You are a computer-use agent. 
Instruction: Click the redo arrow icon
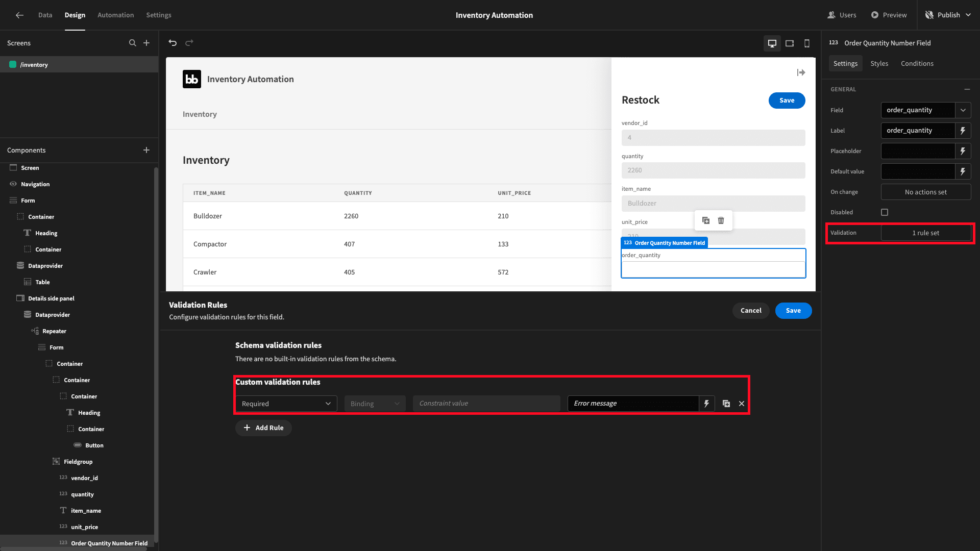pyautogui.click(x=189, y=43)
